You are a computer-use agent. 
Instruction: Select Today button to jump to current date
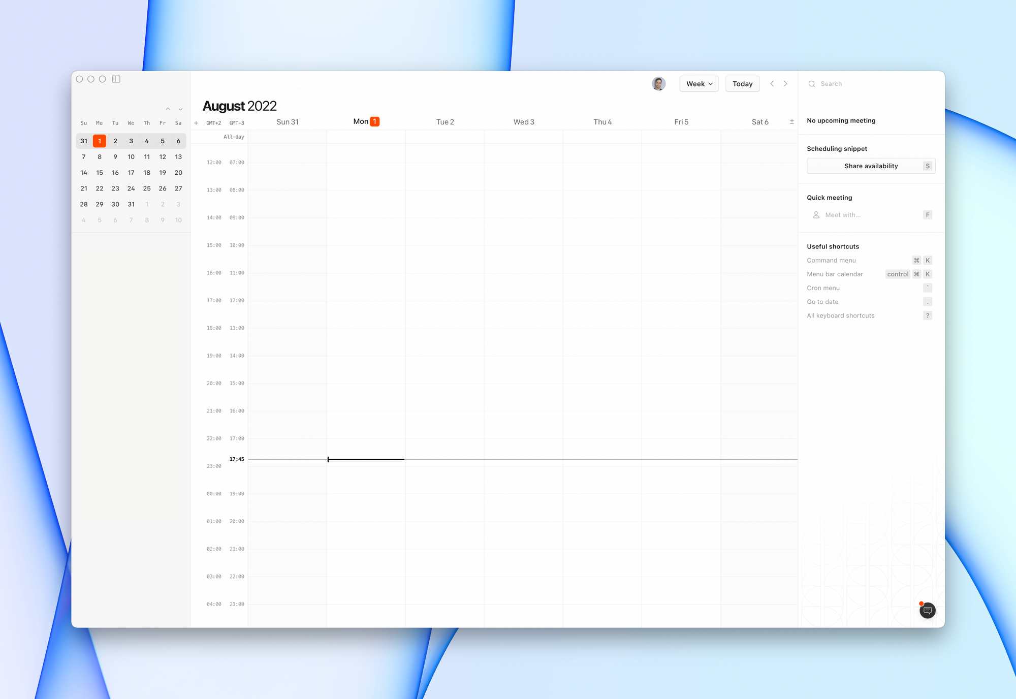pyautogui.click(x=741, y=83)
